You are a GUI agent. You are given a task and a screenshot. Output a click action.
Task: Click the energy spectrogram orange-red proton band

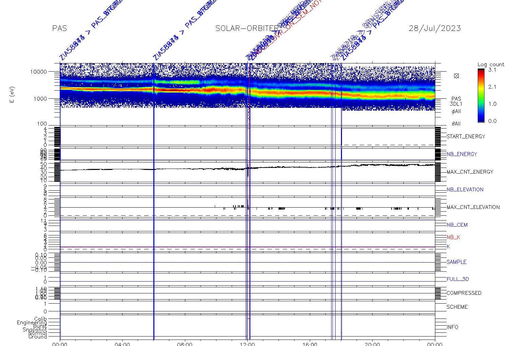tap(247, 91)
